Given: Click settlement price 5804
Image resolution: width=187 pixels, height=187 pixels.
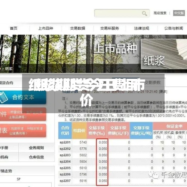Looking at the screenshot, I should 83,162.
